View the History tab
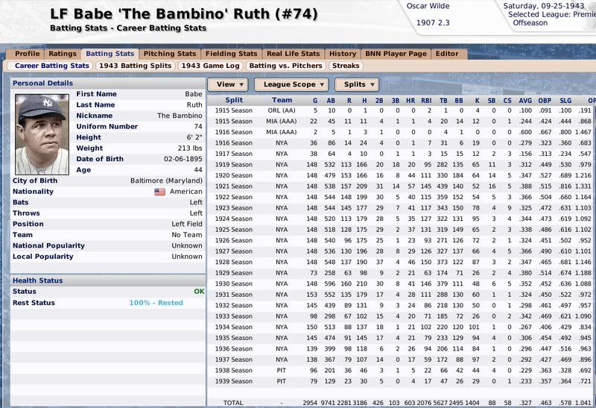This screenshot has height=408, width=596. pyautogui.click(x=342, y=54)
